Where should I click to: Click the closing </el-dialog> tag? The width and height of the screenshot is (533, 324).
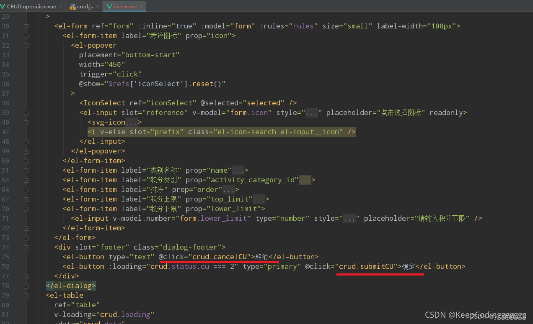point(71,286)
